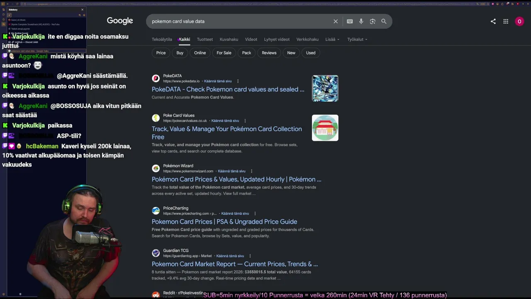The width and height of the screenshot is (531, 299).
Task: Apply the Used filter chip
Action: coord(311,53)
